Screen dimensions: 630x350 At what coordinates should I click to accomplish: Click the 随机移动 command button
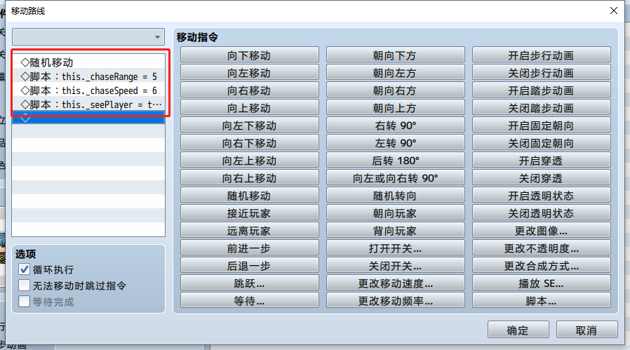(x=250, y=196)
